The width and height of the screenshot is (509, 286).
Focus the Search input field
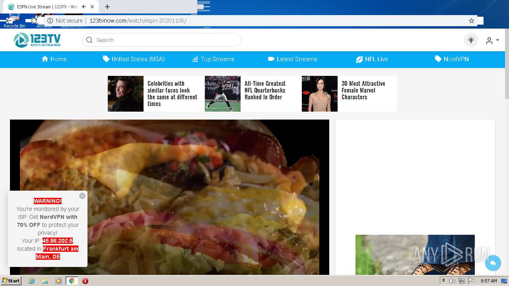click(x=162, y=40)
